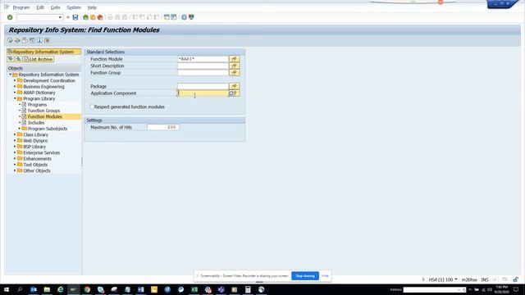Viewport: 525px width, 295px height.
Task: Collapse the Repository Information System root node
Action: tap(11, 75)
